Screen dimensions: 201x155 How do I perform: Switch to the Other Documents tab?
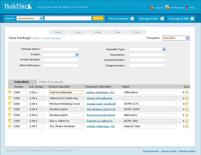(51, 82)
